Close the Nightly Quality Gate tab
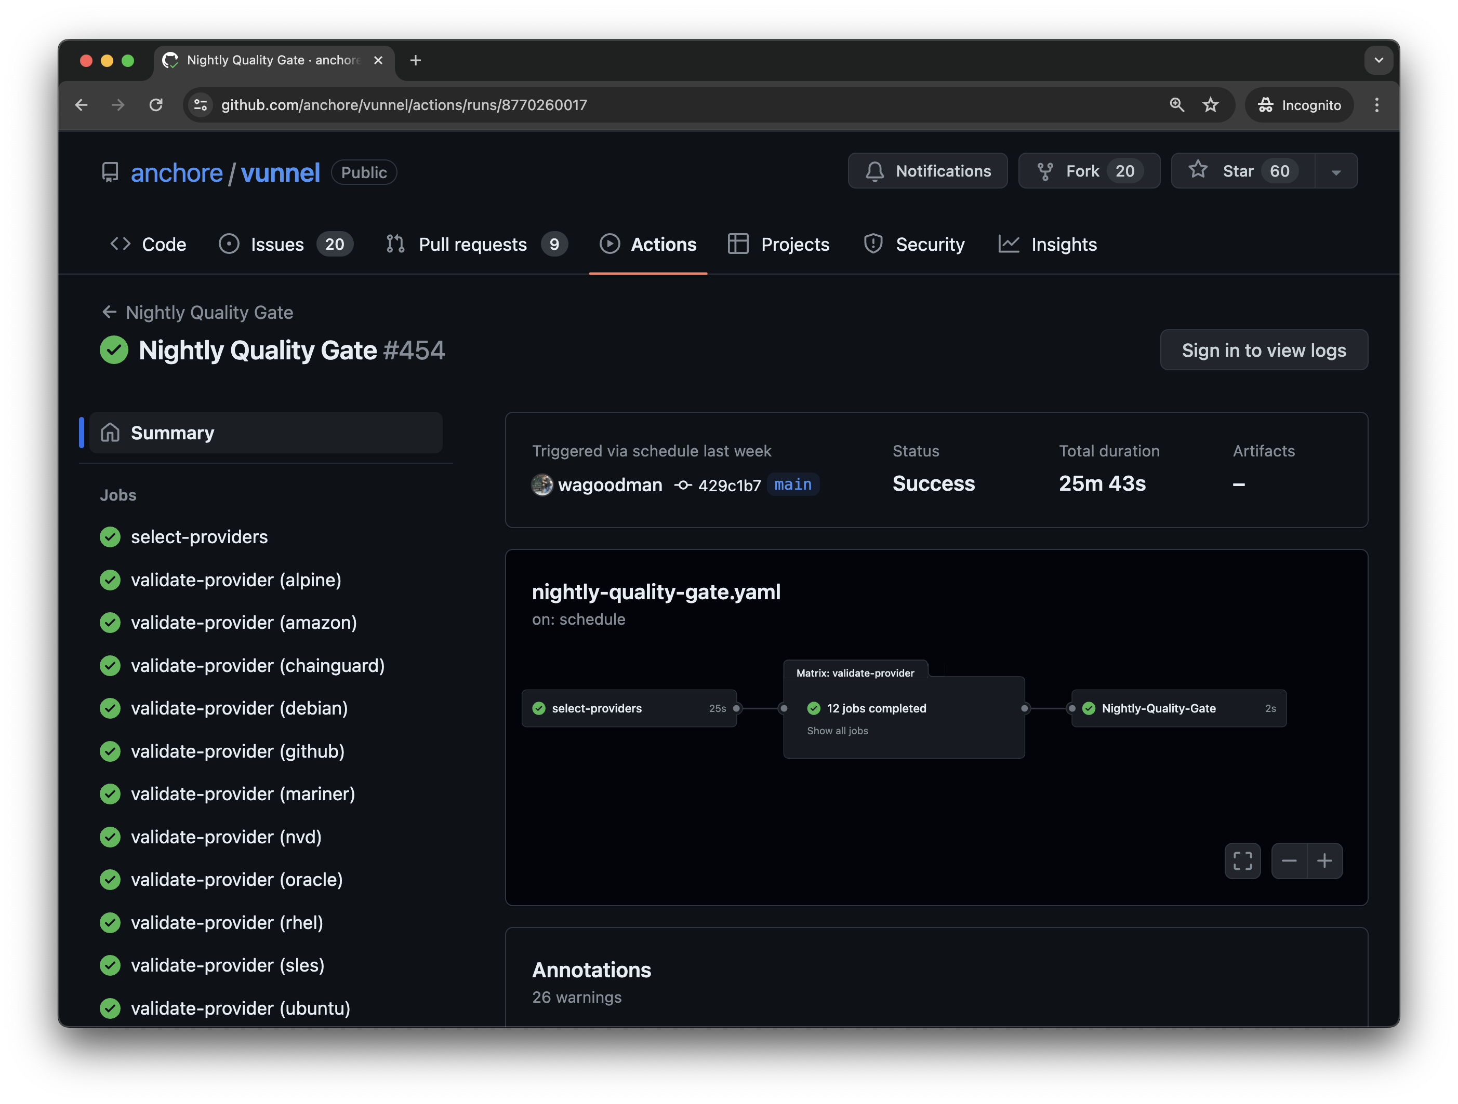This screenshot has width=1458, height=1104. tap(378, 61)
